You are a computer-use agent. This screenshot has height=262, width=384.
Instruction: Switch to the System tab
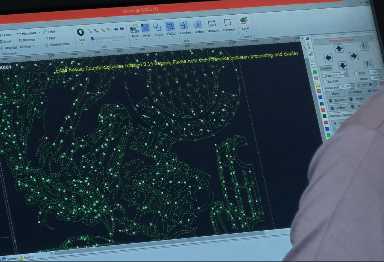pyautogui.click(x=9, y=259)
